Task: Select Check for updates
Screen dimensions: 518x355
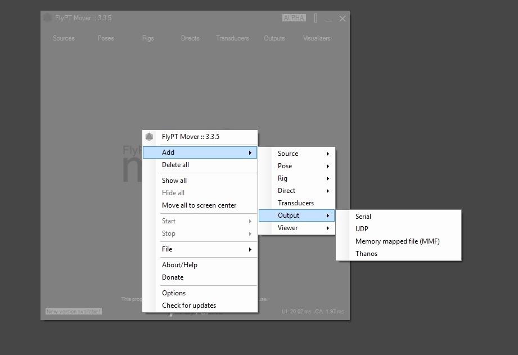Action: 200,305
